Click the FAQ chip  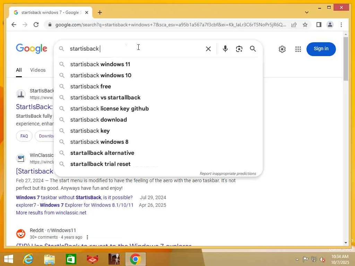click(x=24, y=136)
